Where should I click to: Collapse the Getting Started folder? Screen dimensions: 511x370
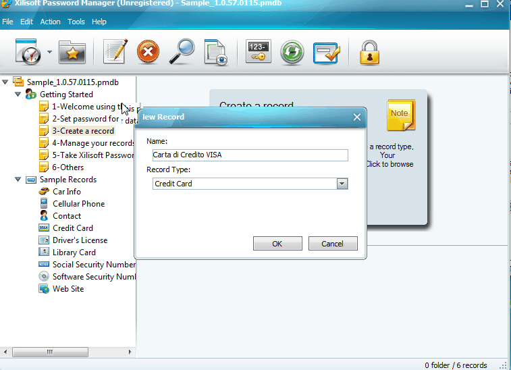[18, 95]
